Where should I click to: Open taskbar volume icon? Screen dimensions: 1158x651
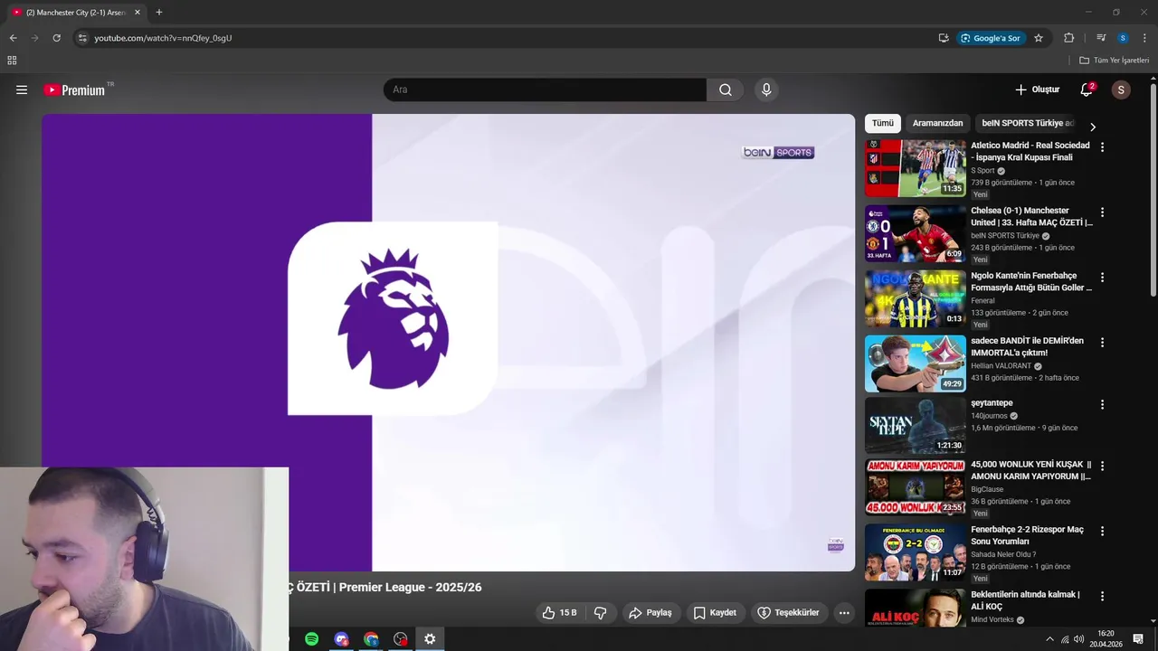[x=1078, y=639]
